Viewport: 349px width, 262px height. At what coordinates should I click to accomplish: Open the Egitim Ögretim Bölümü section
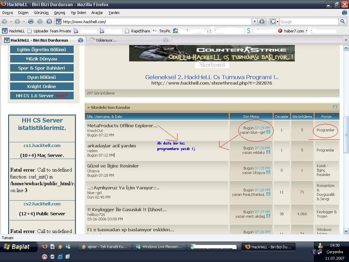[42, 49]
